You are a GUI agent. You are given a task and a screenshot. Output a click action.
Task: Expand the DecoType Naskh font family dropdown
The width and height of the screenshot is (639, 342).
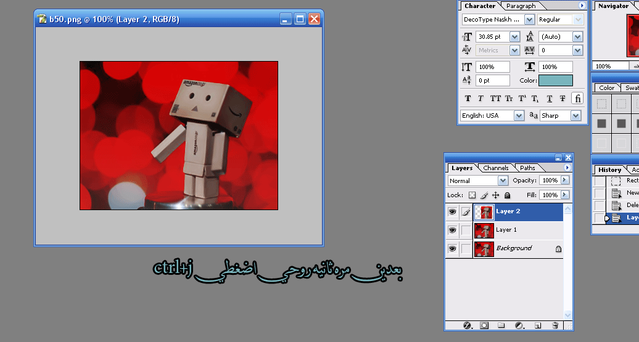(x=529, y=20)
